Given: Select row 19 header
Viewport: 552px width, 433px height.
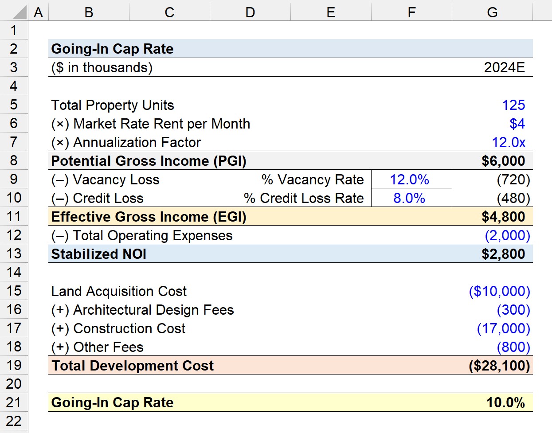Looking at the screenshot, I should coord(14,365).
